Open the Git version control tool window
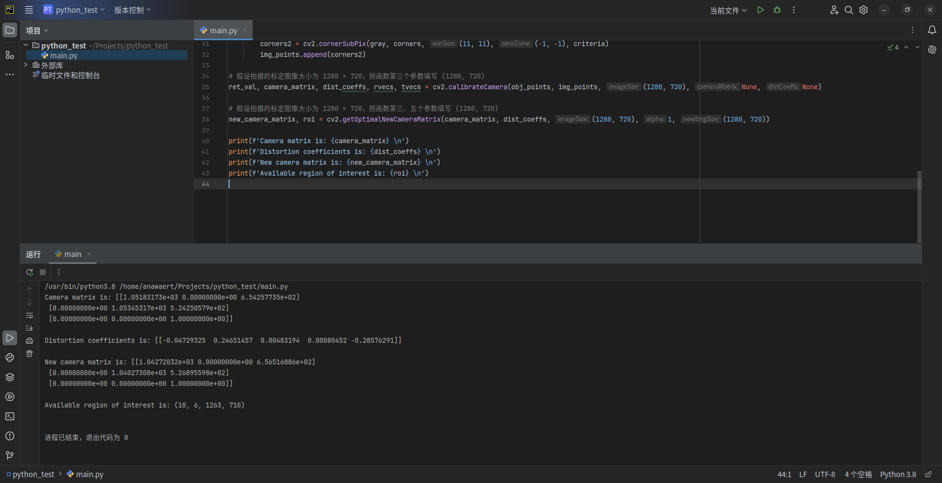 pos(10,456)
